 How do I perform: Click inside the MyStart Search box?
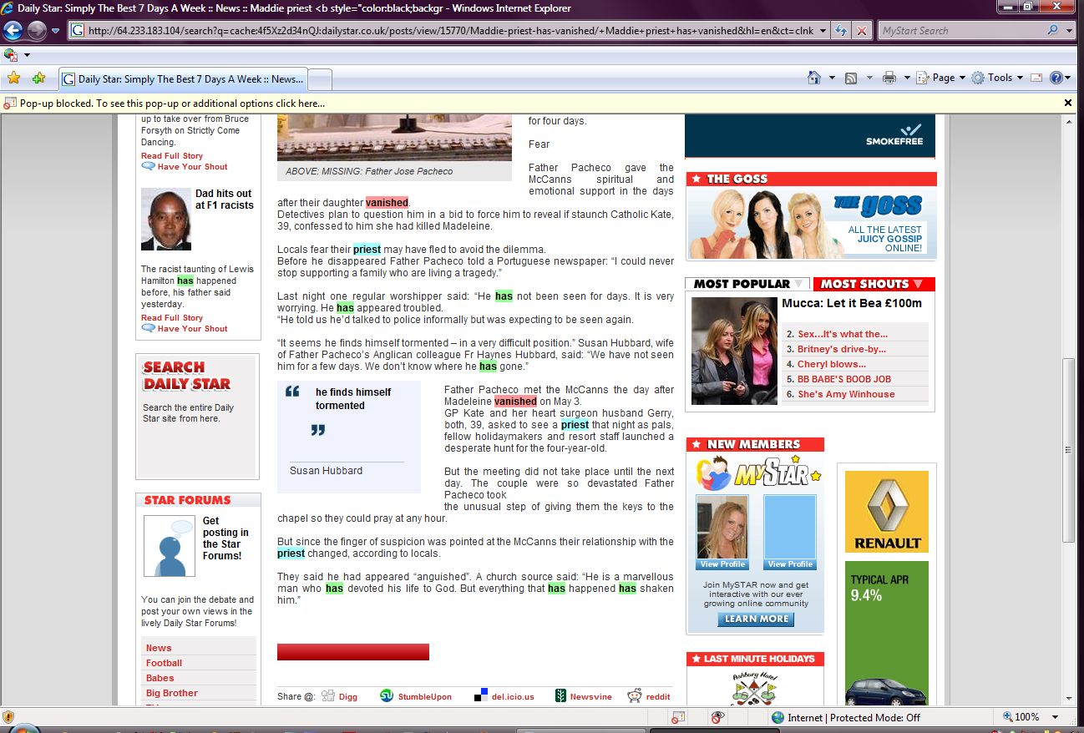pyautogui.click(x=960, y=31)
